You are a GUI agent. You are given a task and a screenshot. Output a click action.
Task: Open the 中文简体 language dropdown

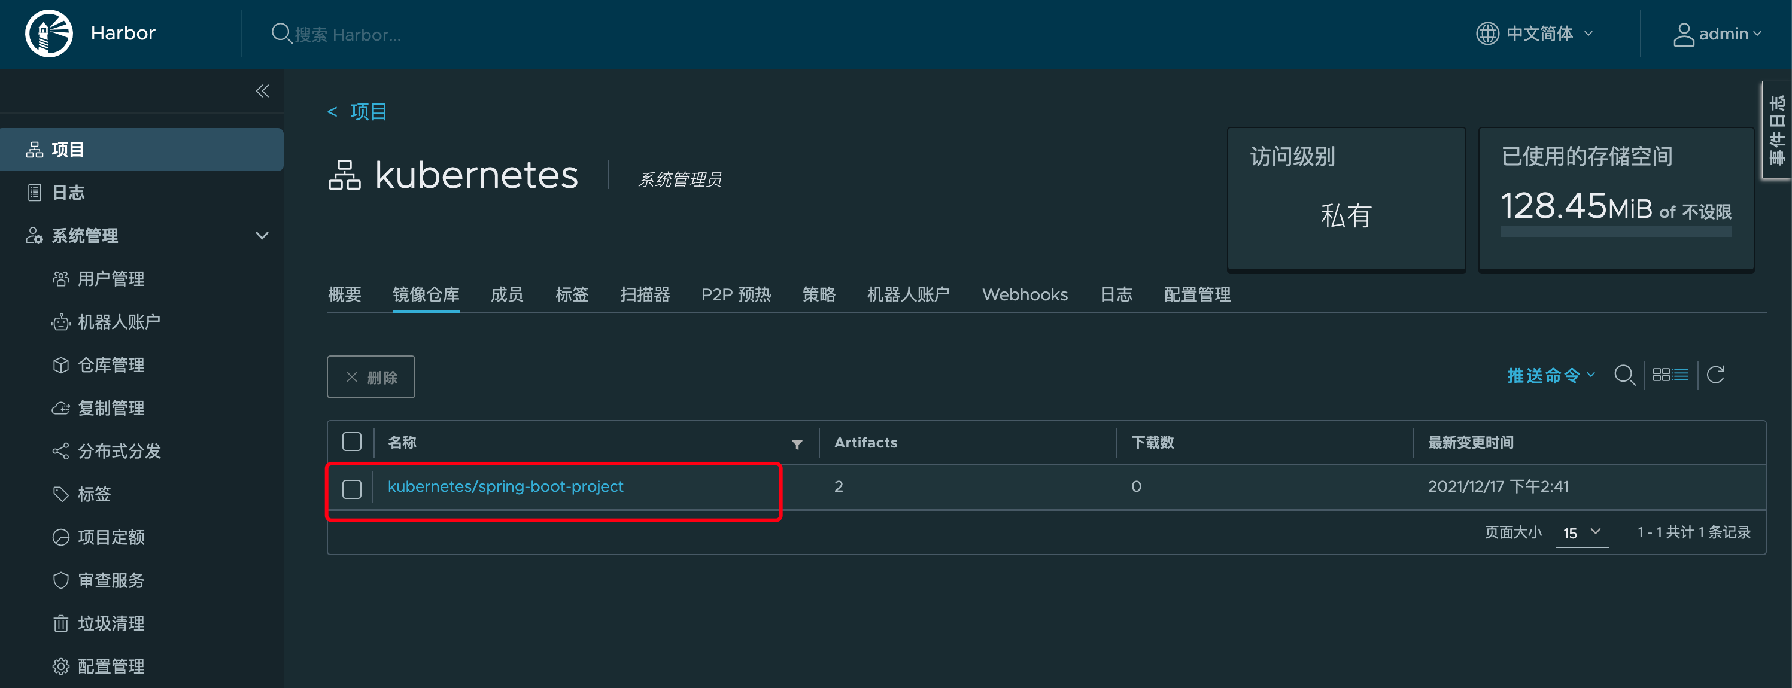pyautogui.click(x=1534, y=34)
